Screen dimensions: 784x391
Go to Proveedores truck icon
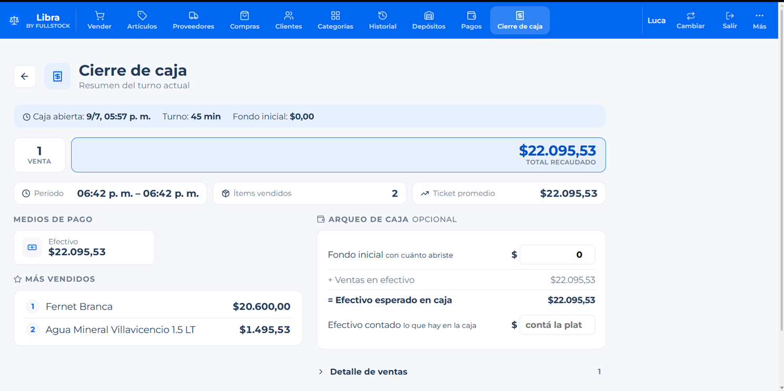tap(193, 16)
